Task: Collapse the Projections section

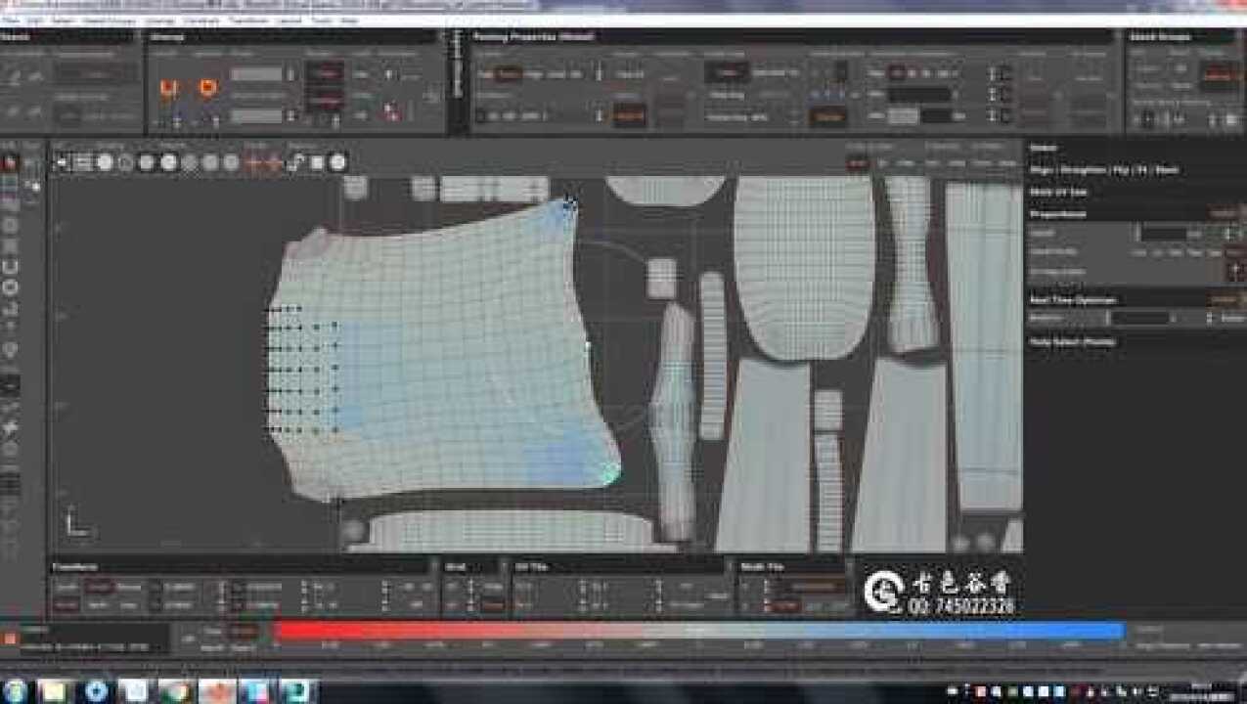Action: [1071, 213]
